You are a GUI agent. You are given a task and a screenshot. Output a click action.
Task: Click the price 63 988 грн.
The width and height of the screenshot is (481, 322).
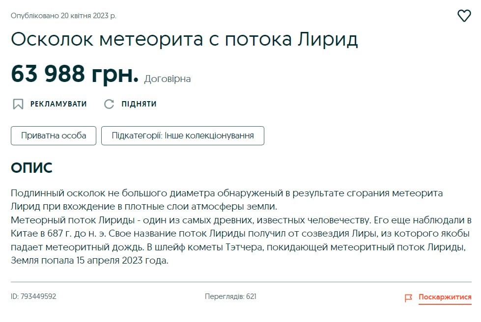75,74
